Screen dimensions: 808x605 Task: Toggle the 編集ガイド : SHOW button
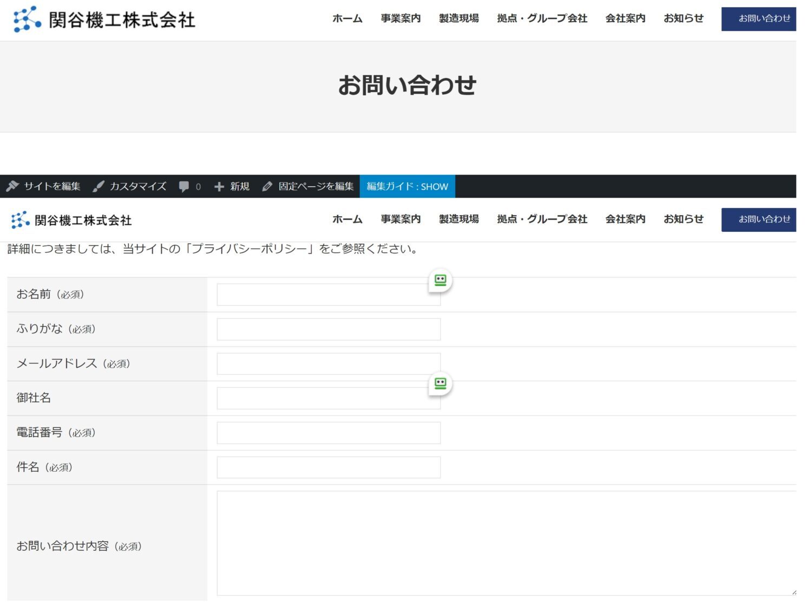[407, 186]
